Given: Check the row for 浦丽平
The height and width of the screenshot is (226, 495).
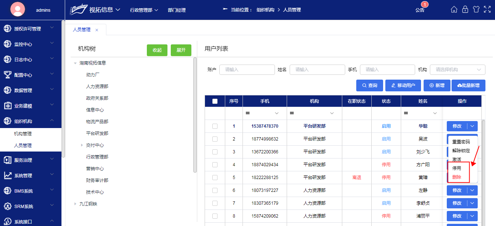Looking at the screenshot, I should click(x=215, y=216).
